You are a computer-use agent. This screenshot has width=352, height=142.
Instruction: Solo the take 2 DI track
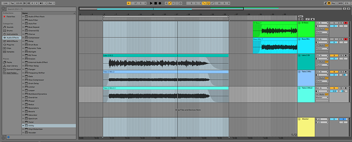click(x=341, y=55)
